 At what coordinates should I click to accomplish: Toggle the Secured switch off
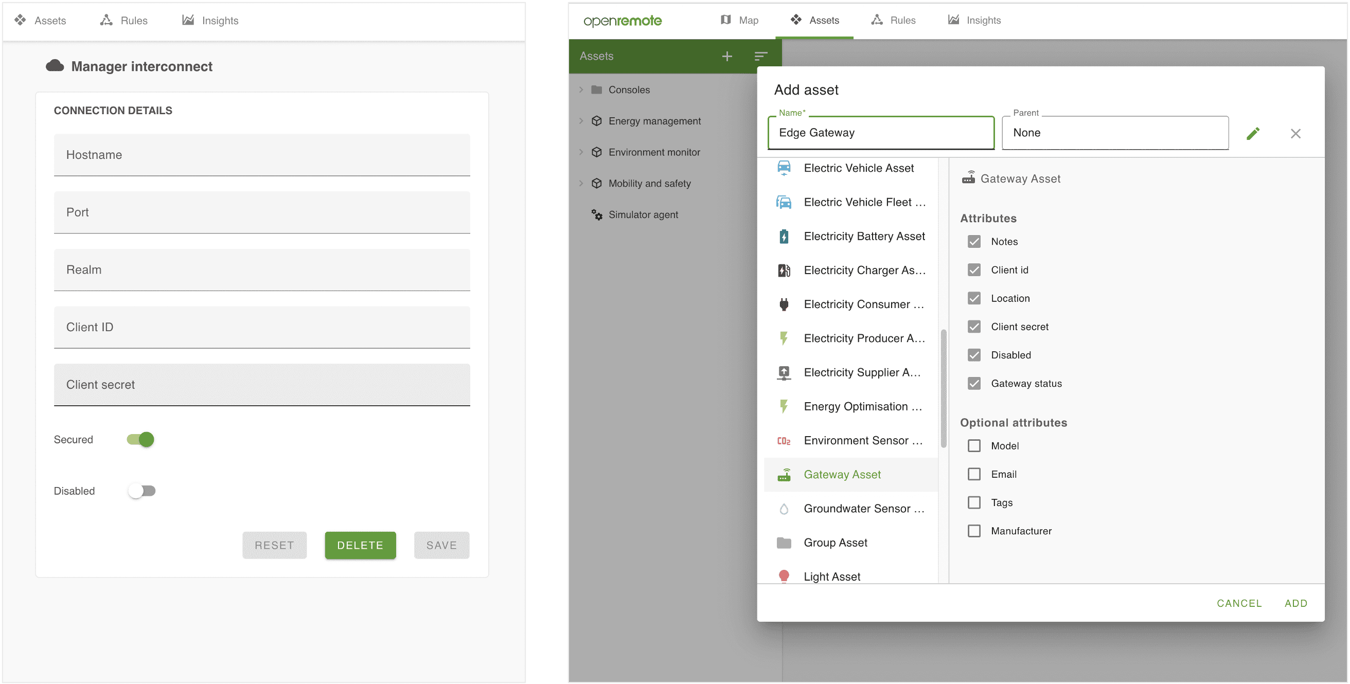[140, 439]
